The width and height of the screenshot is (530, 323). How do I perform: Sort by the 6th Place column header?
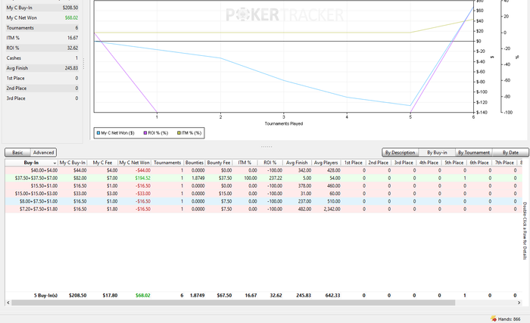click(x=479, y=163)
